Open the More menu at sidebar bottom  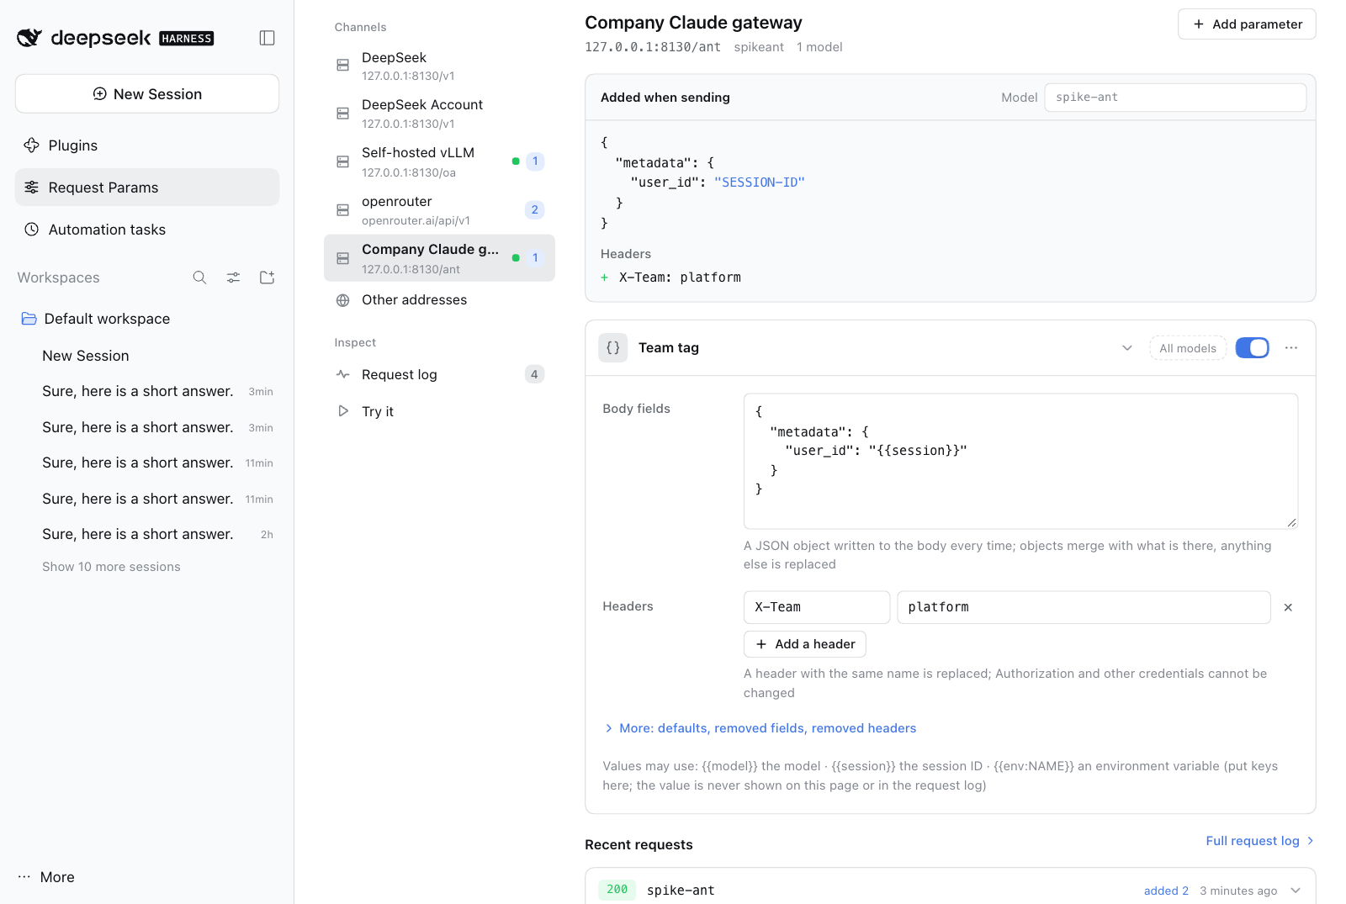[x=46, y=877]
